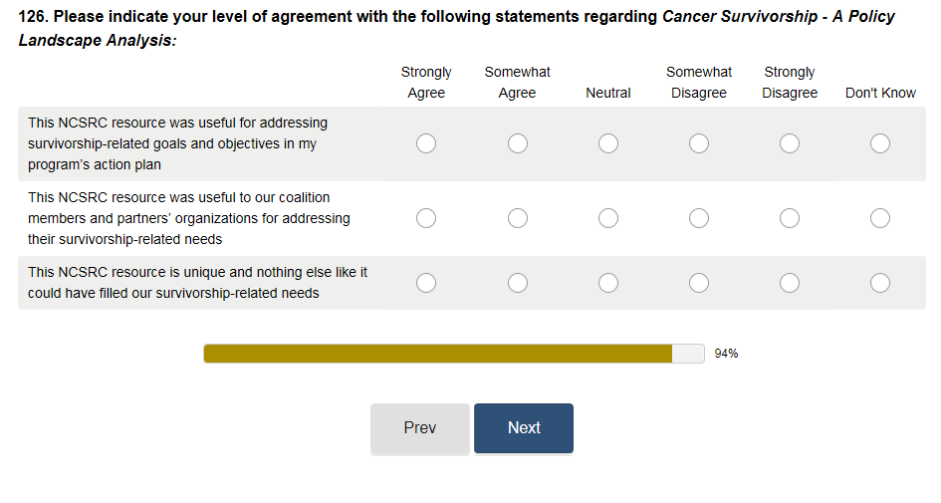The height and width of the screenshot is (503, 941).
Task: Pick Strongly Disagree for action plan goals statement
Action: pos(790,143)
